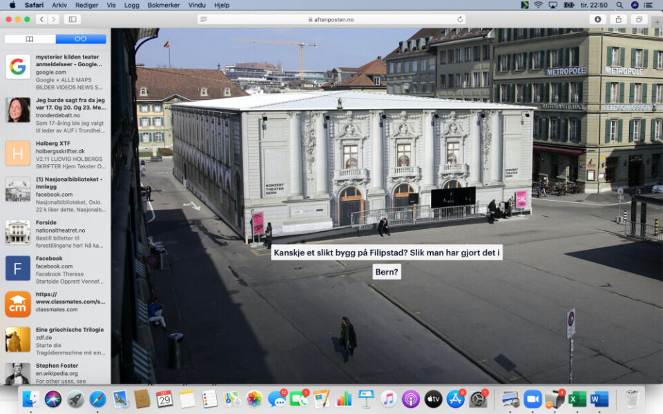The height and width of the screenshot is (414, 663).
Task: Switch sidebar to Bookmarks tab
Action: pyautogui.click(x=30, y=39)
